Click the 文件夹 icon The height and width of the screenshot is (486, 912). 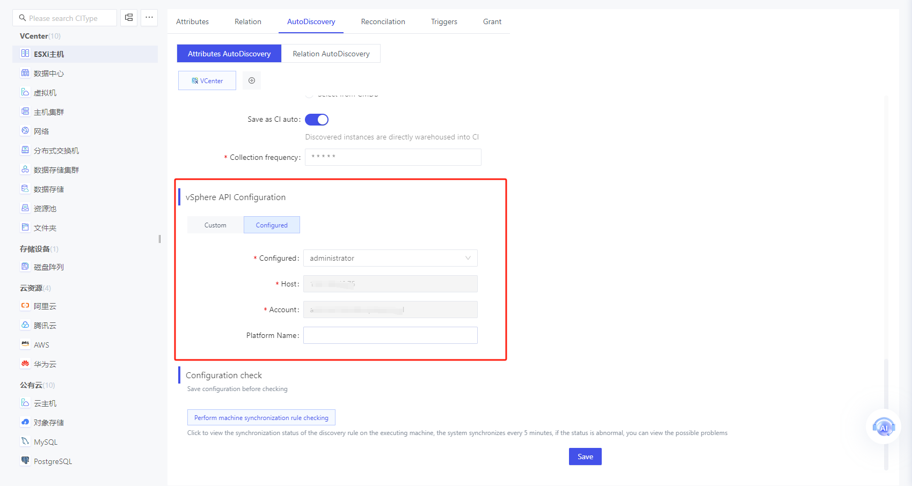click(x=25, y=227)
